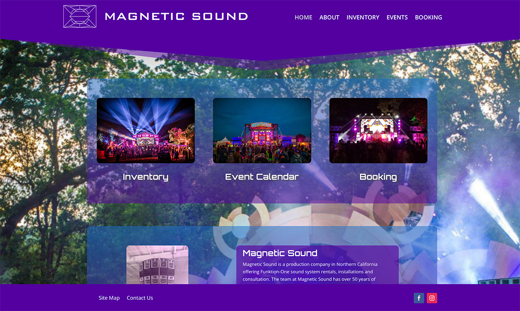The width and height of the screenshot is (520, 311).
Task: Click the Inventory laser-stage thumbnail
Action: [146, 130]
